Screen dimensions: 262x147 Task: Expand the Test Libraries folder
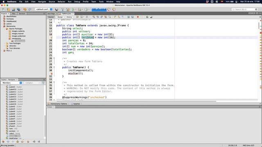tap(5, 48)
